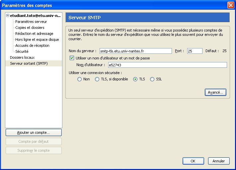Image resolution: width=236 pixels, height=170 pixels.
Task: Open the Sécurité section
Action: coord(22,51)
